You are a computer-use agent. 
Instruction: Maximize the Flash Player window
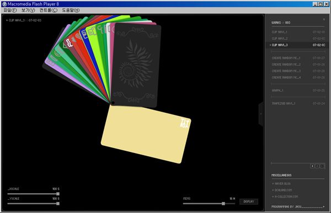pyautogui.click(x=321, y=4)
